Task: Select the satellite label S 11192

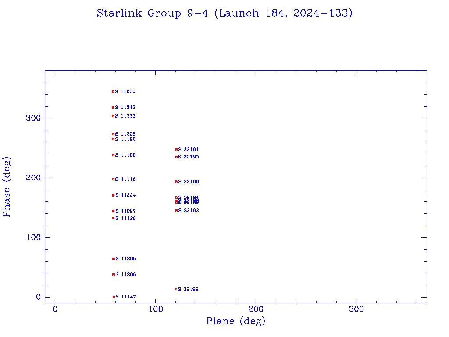Action: click(125, 139)
